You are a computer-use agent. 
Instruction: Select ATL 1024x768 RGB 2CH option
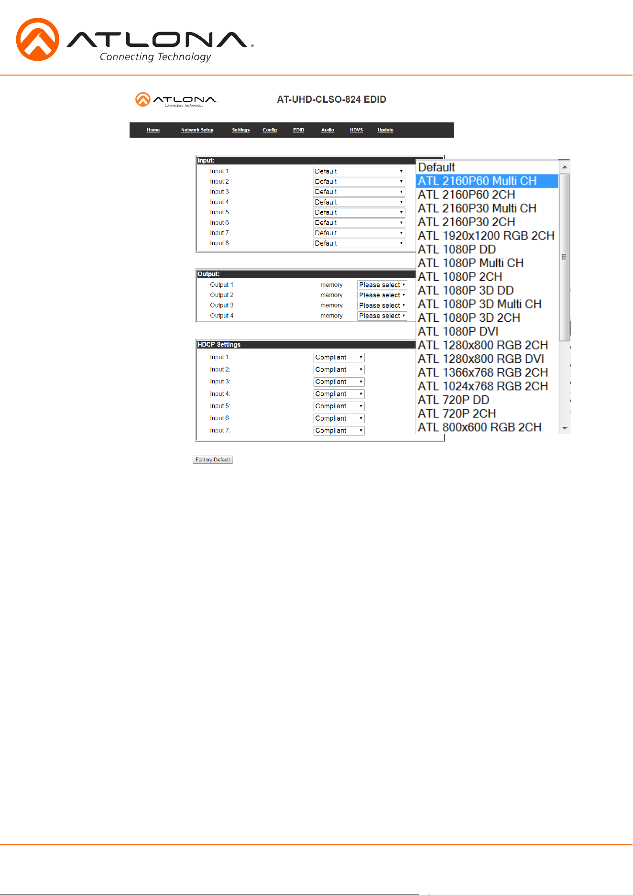pos(487,386)
